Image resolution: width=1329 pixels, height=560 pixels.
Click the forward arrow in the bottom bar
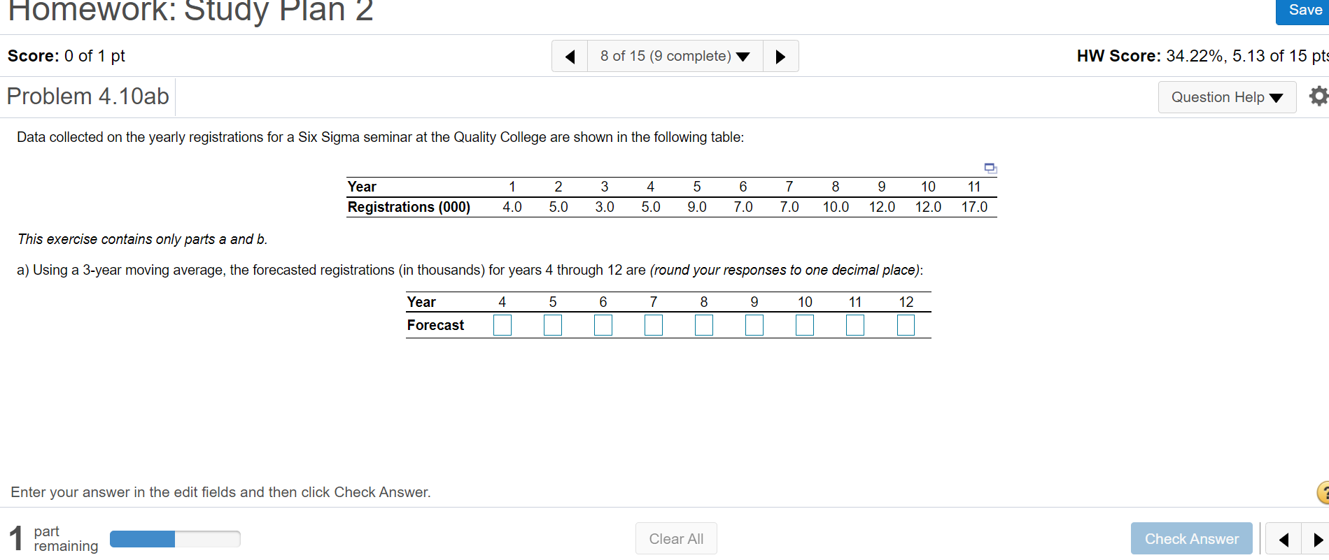click(x=1319, y=539)
